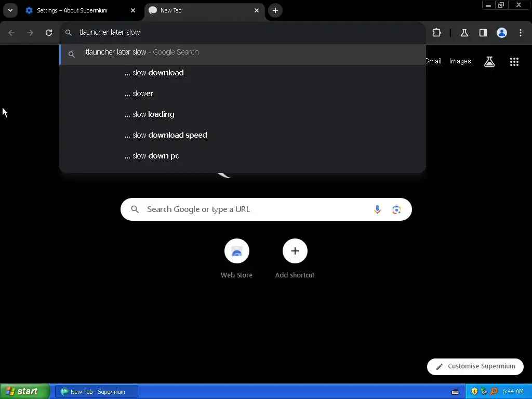
Task: Click the on-screen keyboard icon in taskbar
Action: 455,392
